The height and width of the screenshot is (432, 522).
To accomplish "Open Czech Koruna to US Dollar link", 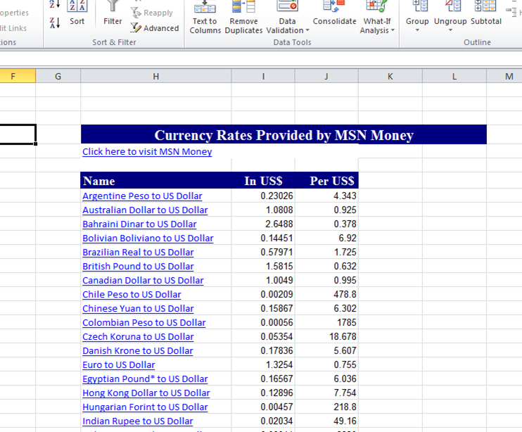I will [x=138, y=337].
